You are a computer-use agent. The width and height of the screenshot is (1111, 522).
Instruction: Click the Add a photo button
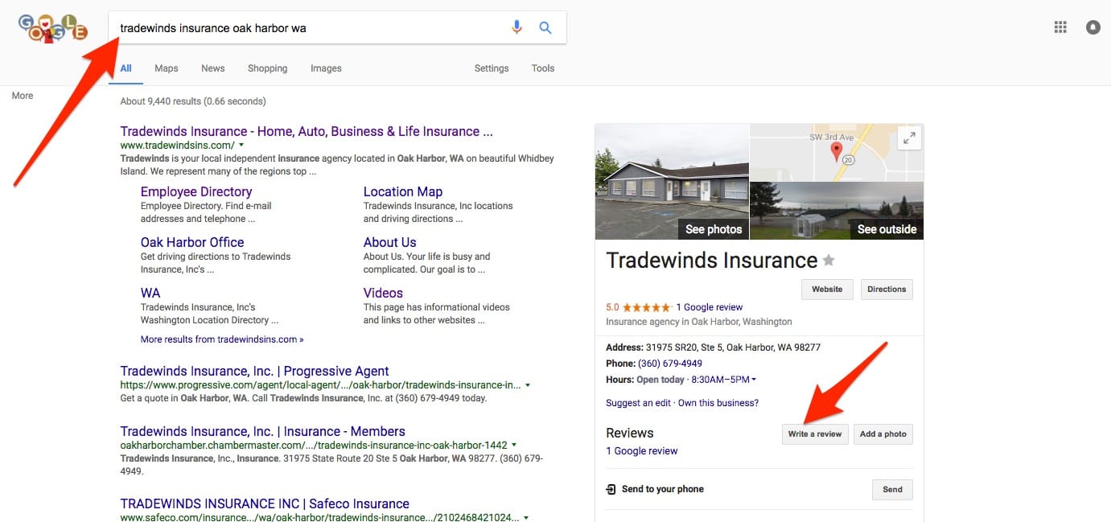point(883,434)
